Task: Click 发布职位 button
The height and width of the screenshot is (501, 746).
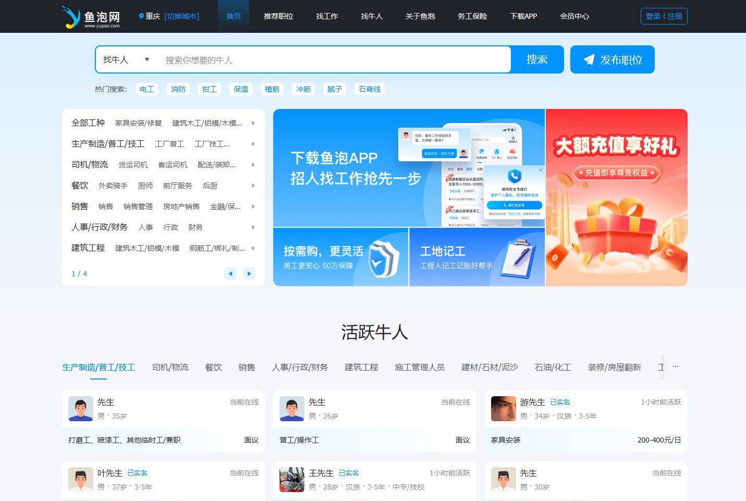Action: pyautogui.click(x=613, y=59)
